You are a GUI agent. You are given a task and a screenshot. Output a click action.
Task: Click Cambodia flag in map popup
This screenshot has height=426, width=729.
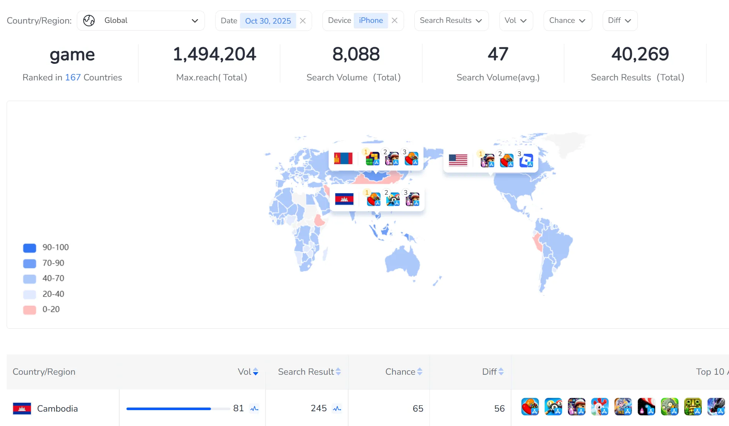tap(344, 199)
